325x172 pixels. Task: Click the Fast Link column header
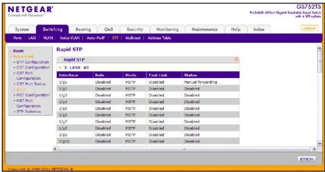(x=164, y=75)
